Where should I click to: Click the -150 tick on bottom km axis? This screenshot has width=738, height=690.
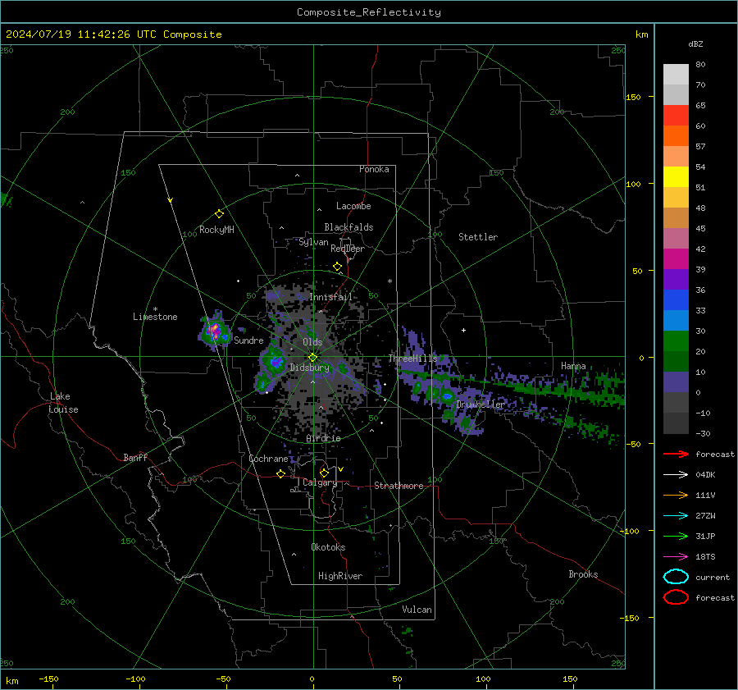tap(48, 679)
